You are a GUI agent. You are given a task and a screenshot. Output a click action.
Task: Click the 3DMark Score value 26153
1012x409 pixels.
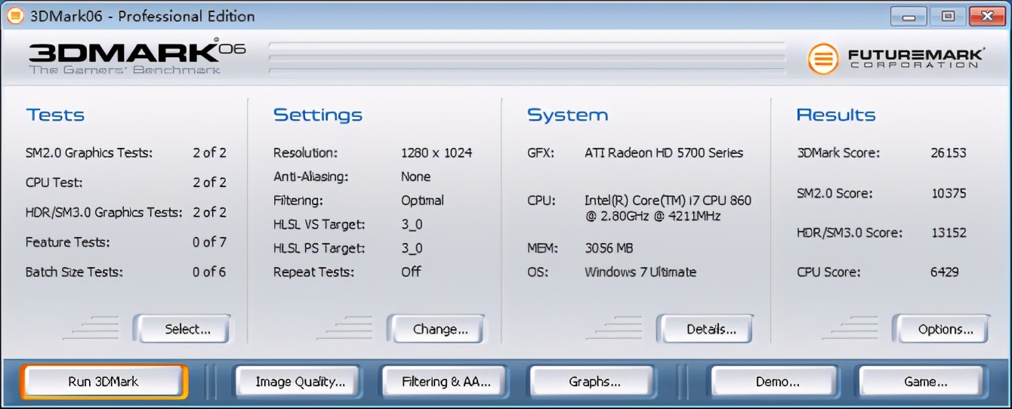click(x=949, y=152)
